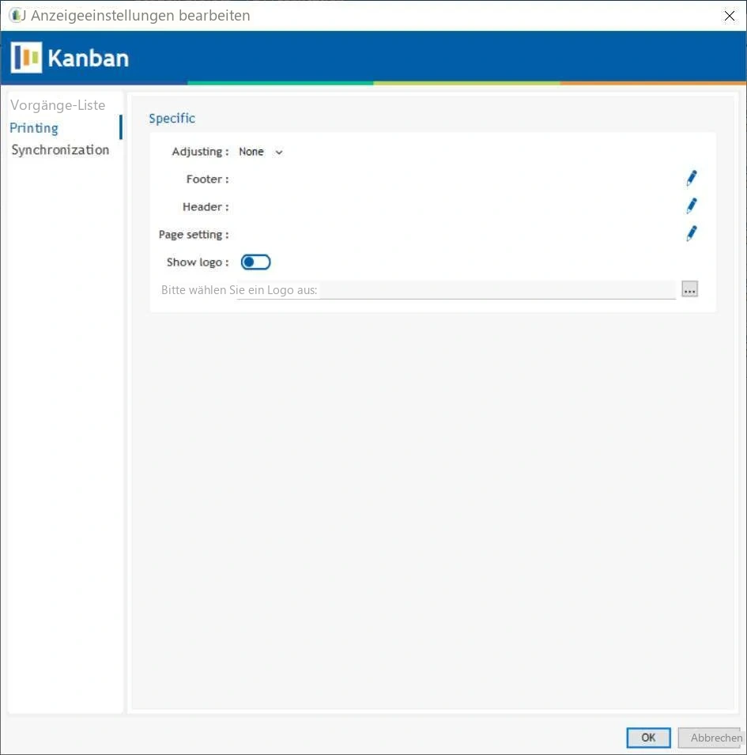Close the Anzeigeeinstellungen dialog
The height and width of the screenshot is (755, 747).
(x=729, y=16)
